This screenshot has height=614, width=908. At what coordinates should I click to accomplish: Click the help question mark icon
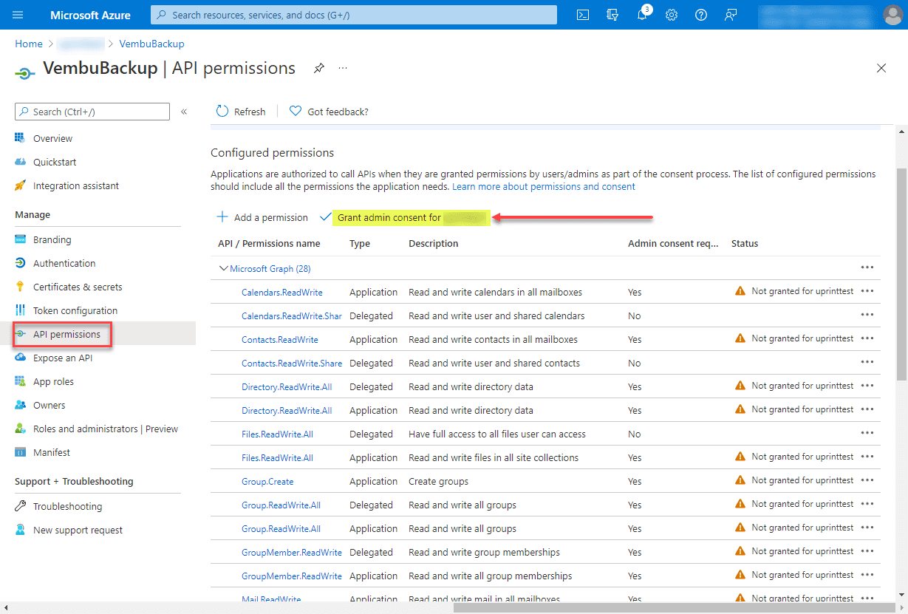click(701, 15)
